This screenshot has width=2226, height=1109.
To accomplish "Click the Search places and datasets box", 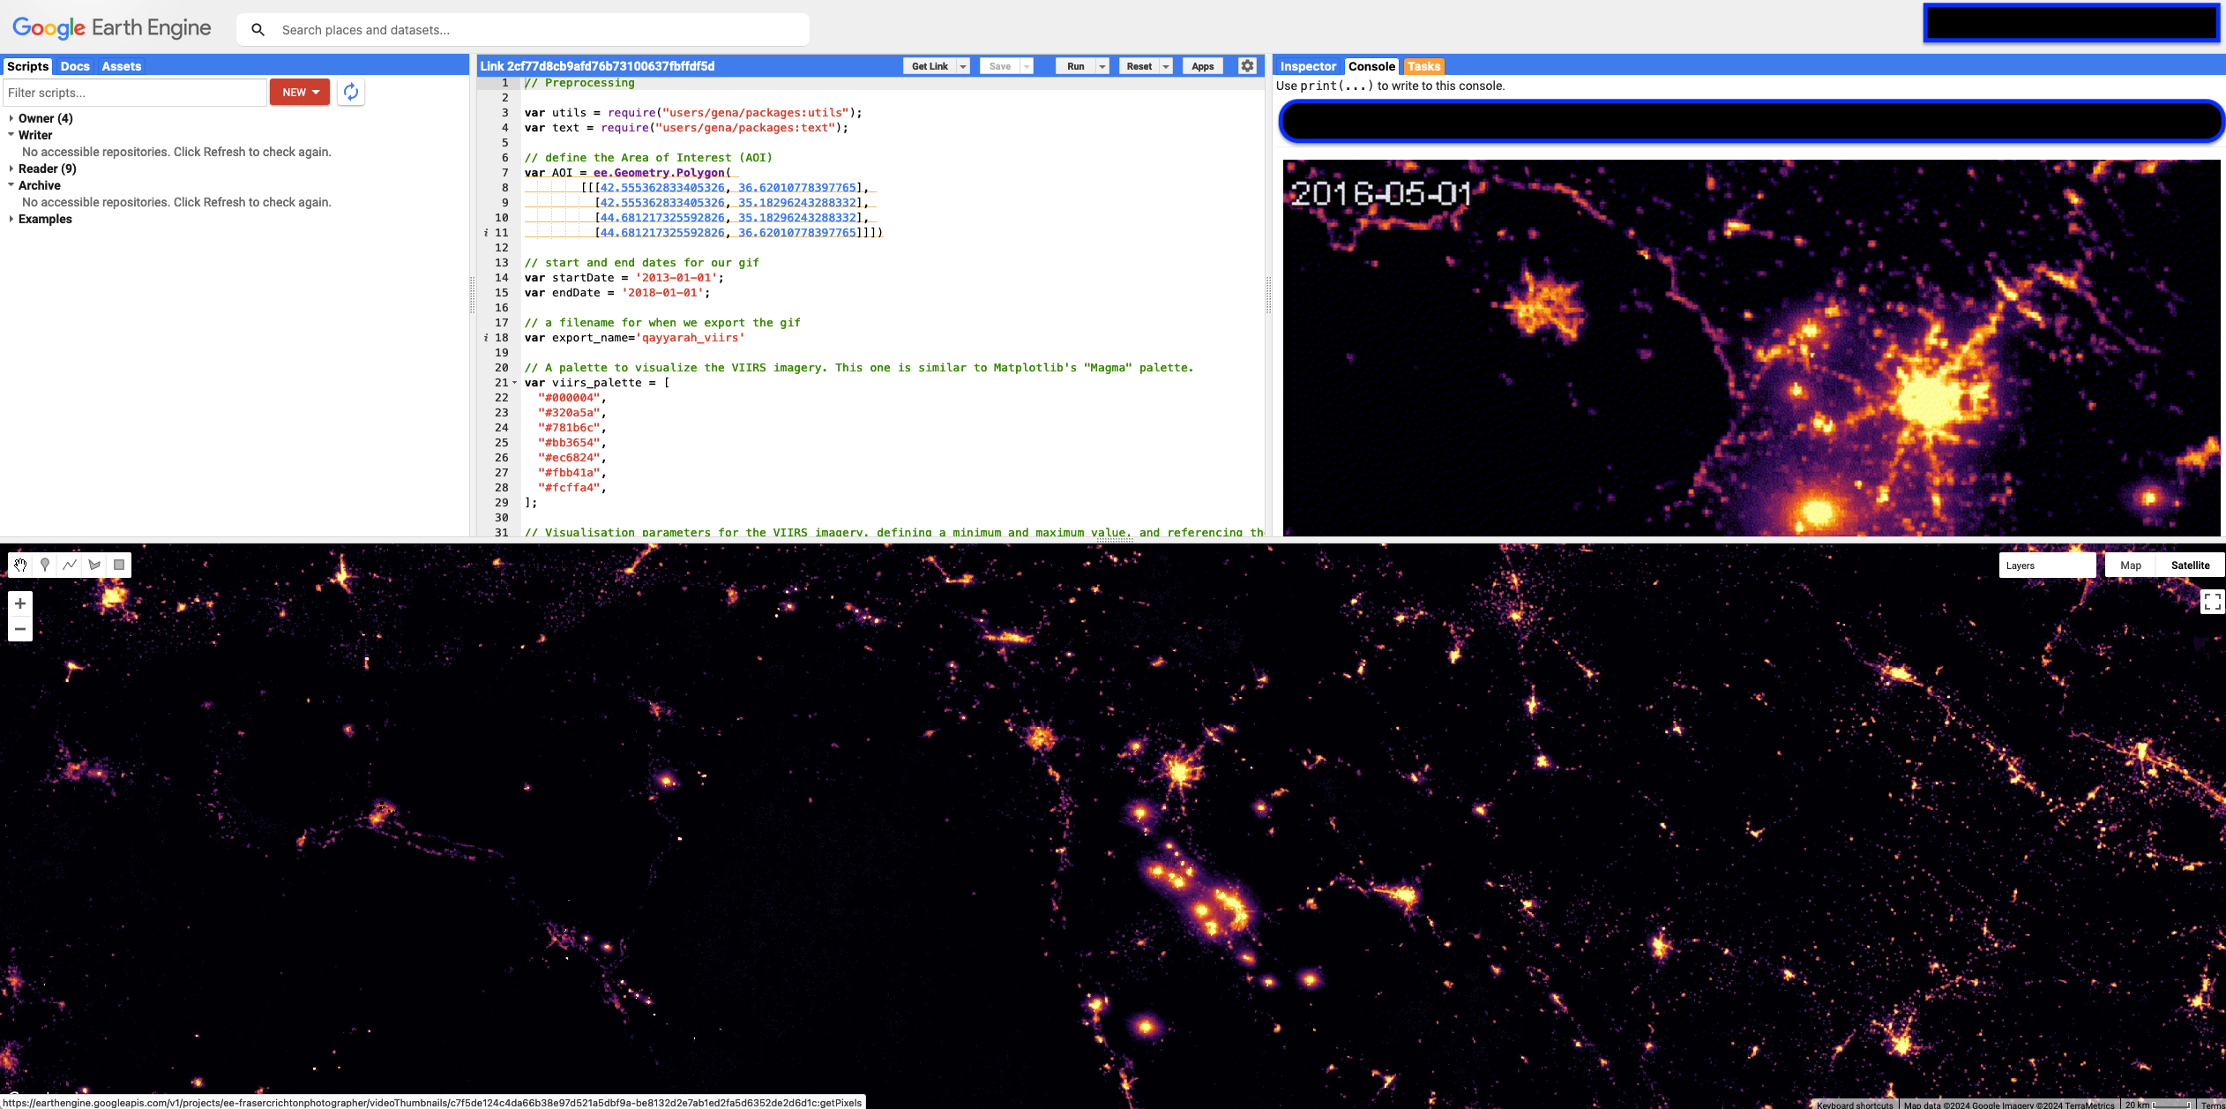I will [522, 30].
